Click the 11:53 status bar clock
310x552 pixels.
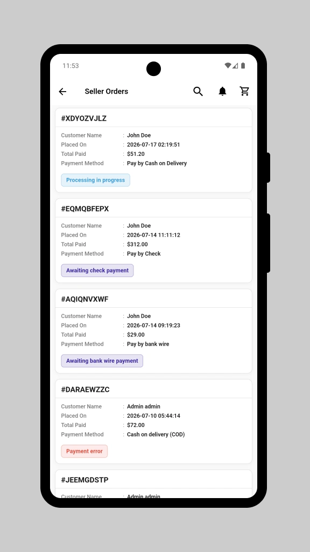[71, 66]
